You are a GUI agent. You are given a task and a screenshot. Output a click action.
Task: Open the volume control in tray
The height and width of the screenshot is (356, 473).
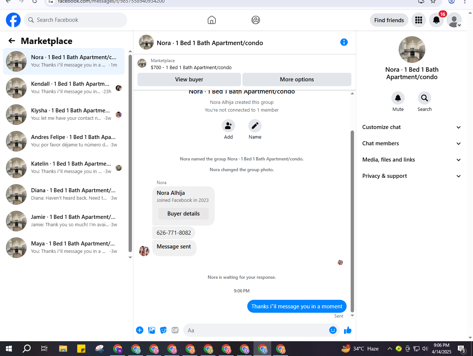[x=425, y=349]
